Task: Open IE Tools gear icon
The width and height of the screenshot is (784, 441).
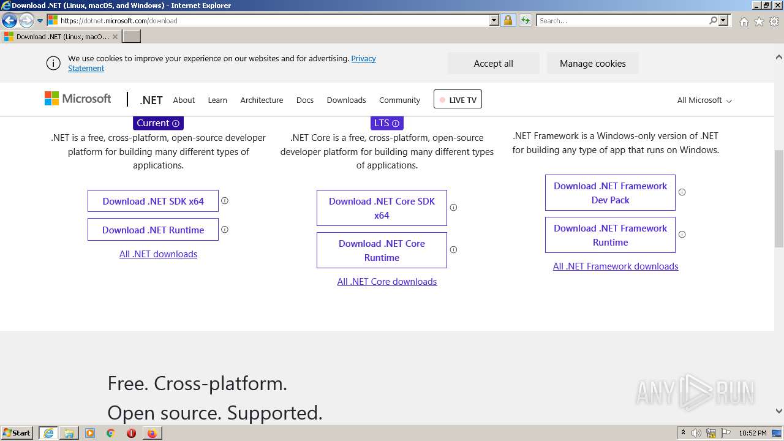Action: click(x=774, y=21)
